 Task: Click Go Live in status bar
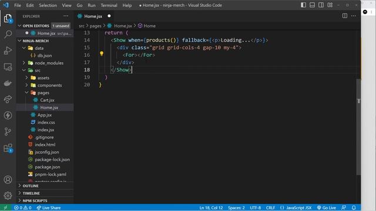click(327, 207)
